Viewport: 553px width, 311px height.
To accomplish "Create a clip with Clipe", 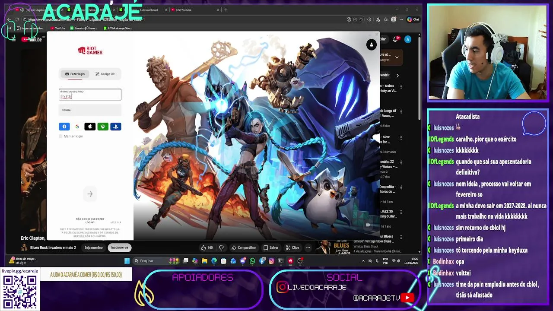I will coord(292,248).
